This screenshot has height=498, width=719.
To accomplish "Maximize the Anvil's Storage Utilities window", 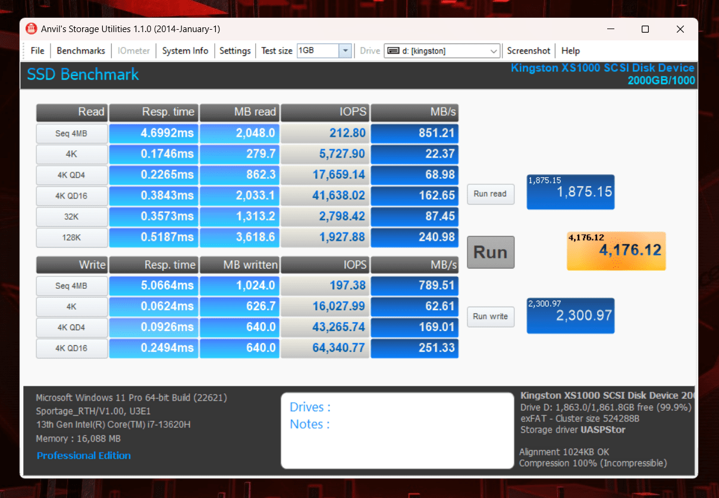I will click(645, 29).
